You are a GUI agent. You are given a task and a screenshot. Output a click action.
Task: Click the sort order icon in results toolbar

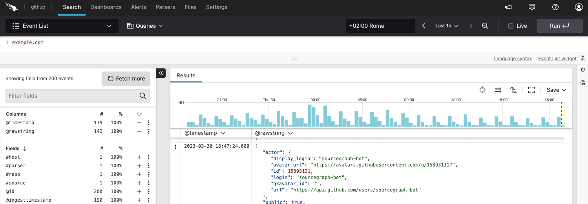(514, 90)
